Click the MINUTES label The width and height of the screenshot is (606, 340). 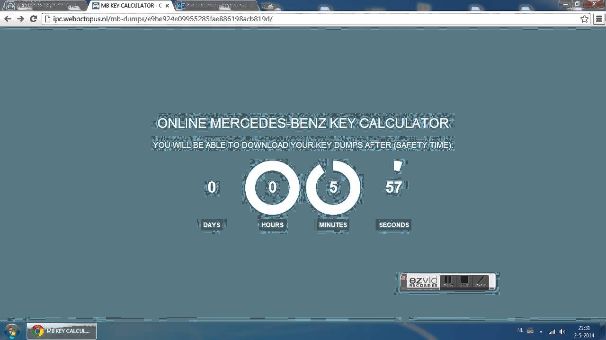333,225
